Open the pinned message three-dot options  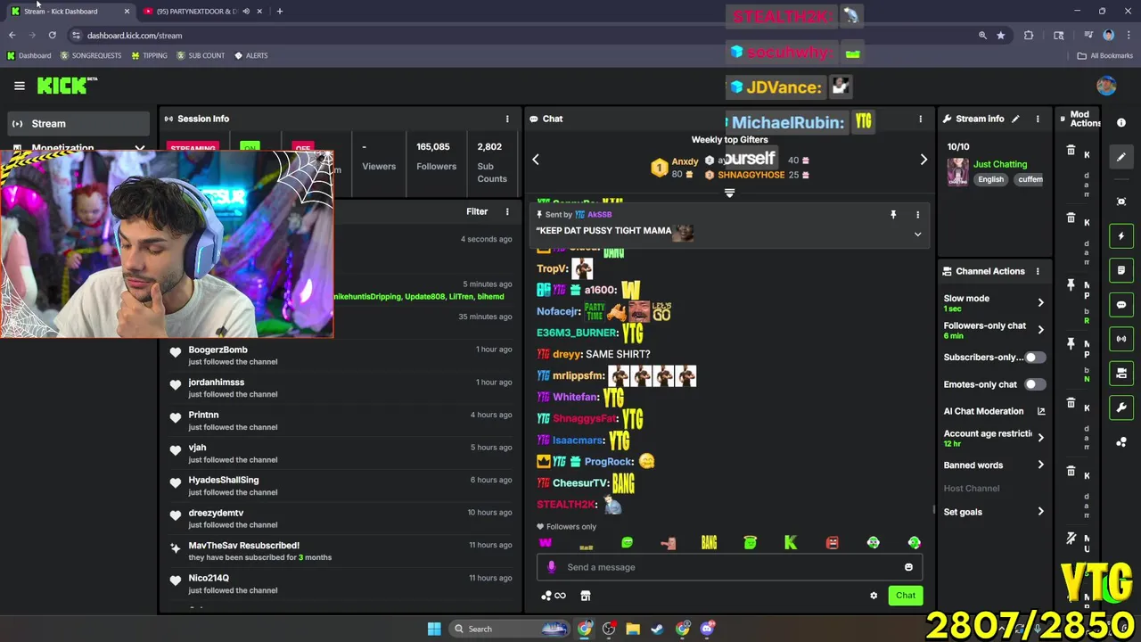(917, 214)
